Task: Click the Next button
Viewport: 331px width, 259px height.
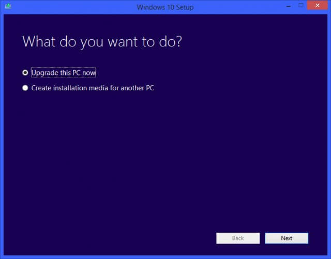Action: pos(287,238)
